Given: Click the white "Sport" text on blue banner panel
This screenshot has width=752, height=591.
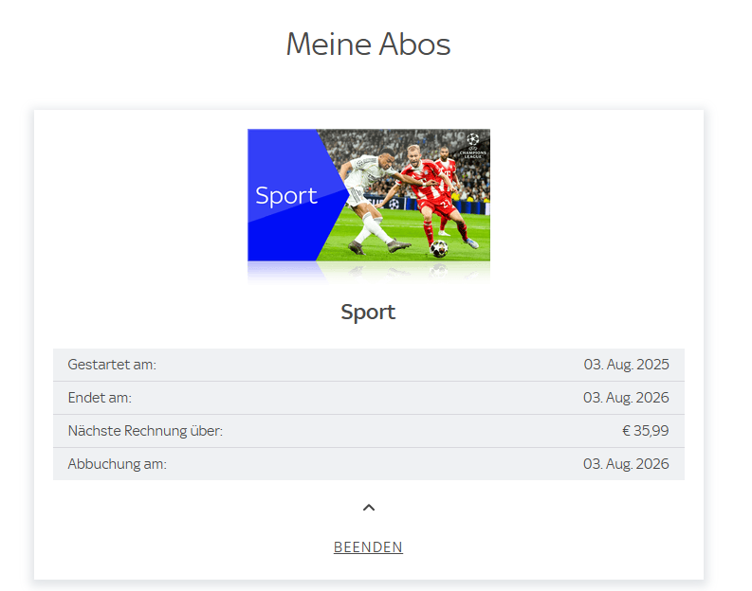Looking at the screenshot, I should pyautogui.click(x=286, y=196).
